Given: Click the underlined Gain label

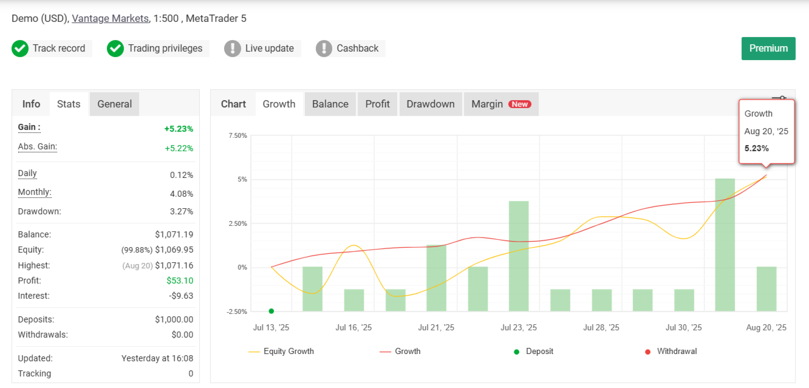Looking at the screenshot, I should point(29,128).
